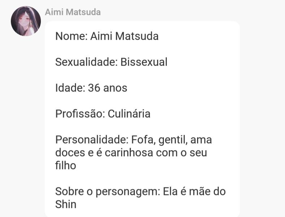The width and height of the screenshot is (285, 217).
Task: Click the 'Sexualidade: Bissexual' line
Action: [111, 62]
